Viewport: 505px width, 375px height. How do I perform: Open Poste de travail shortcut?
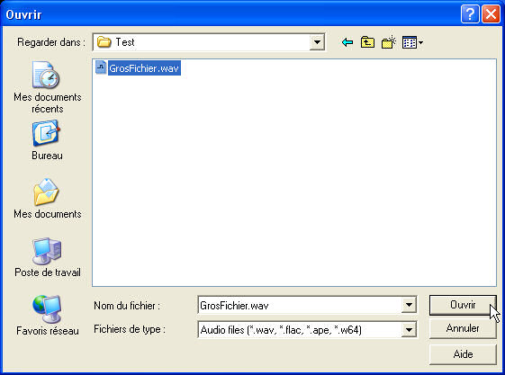(x=48, y=257)
